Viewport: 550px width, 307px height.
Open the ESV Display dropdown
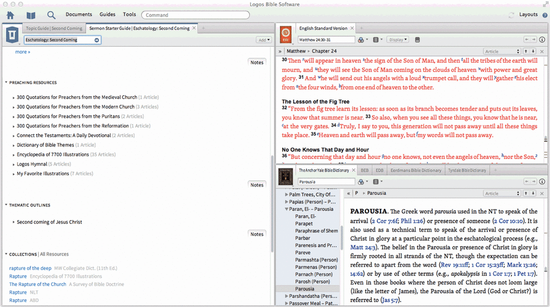398,40
